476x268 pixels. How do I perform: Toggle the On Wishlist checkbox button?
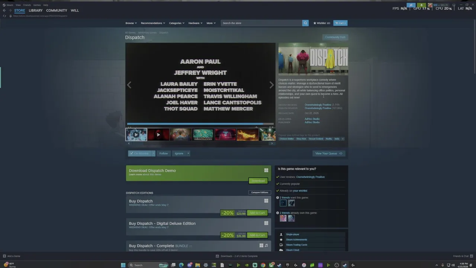click(x=139, y=153)
